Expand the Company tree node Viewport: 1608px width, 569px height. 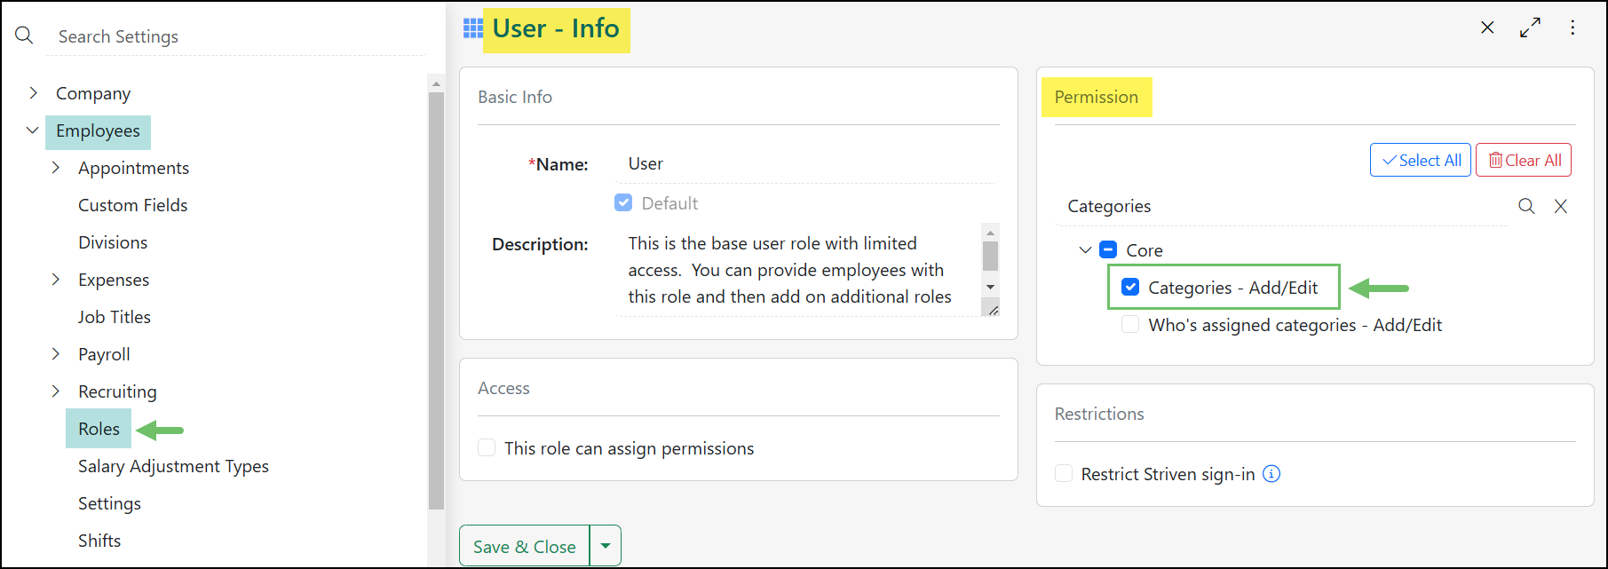pyautogui.click(x=33, y=93)
